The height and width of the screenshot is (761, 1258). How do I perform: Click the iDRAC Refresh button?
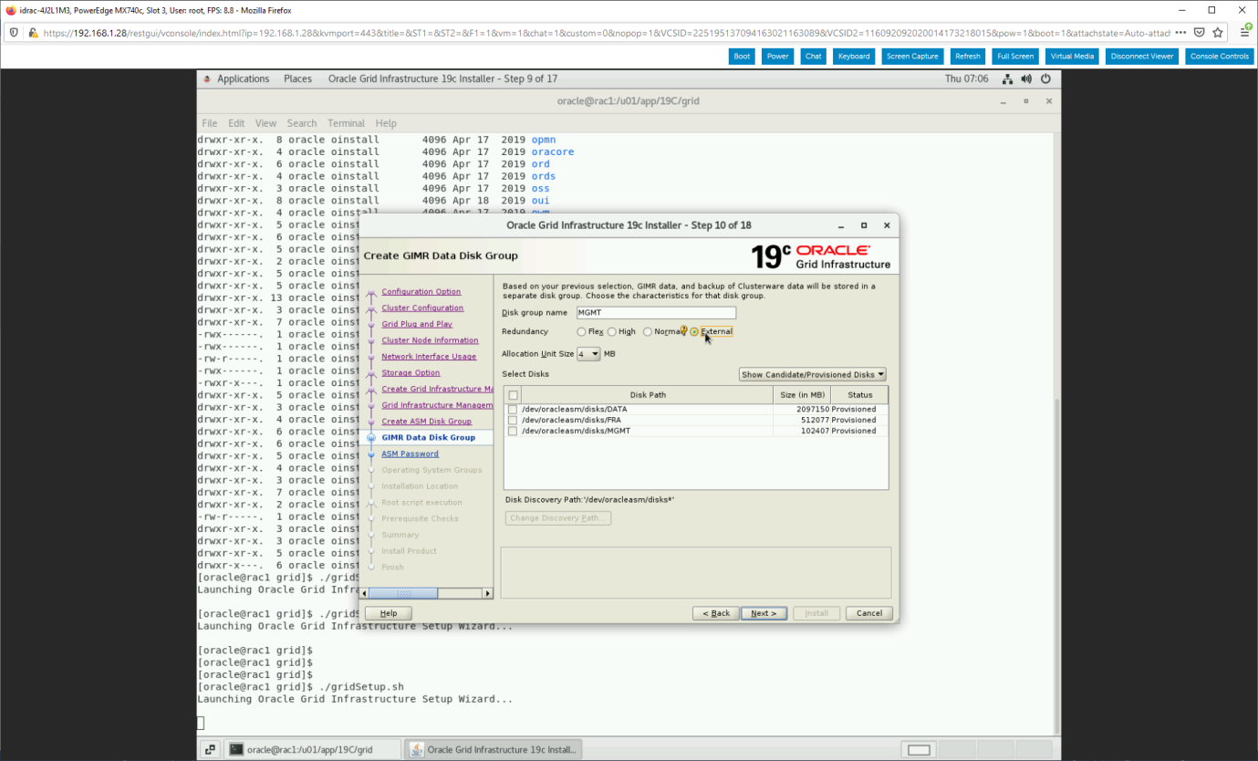point(968,57)
